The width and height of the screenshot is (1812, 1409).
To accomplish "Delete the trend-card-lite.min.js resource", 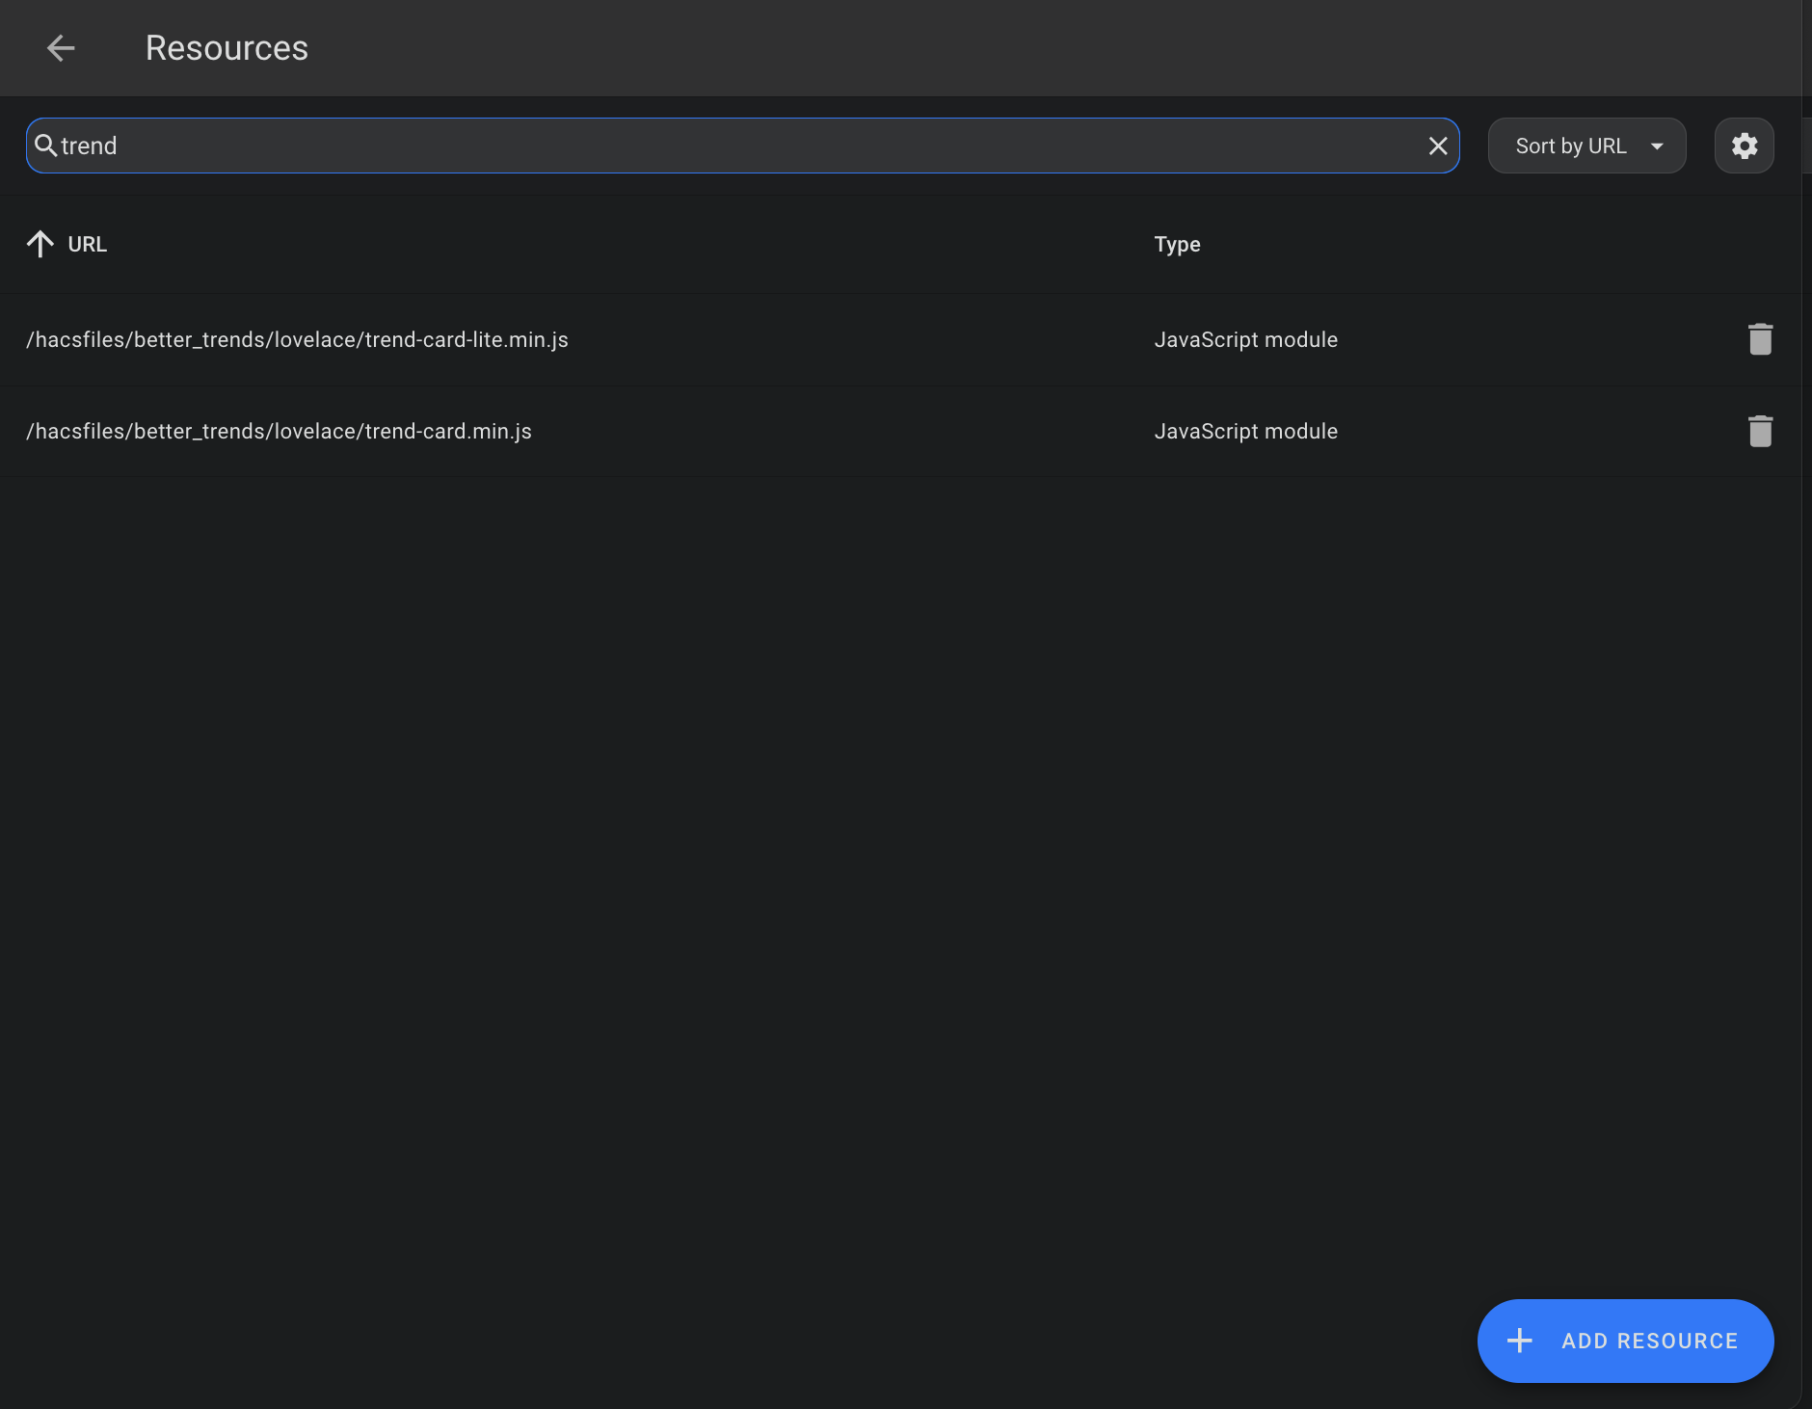I will pos(1760,339).
